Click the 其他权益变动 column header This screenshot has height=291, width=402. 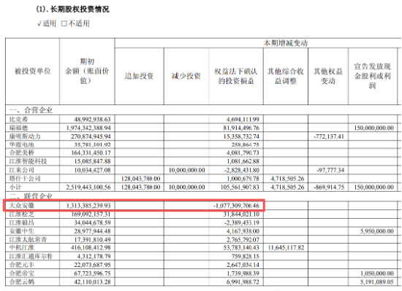328,76
